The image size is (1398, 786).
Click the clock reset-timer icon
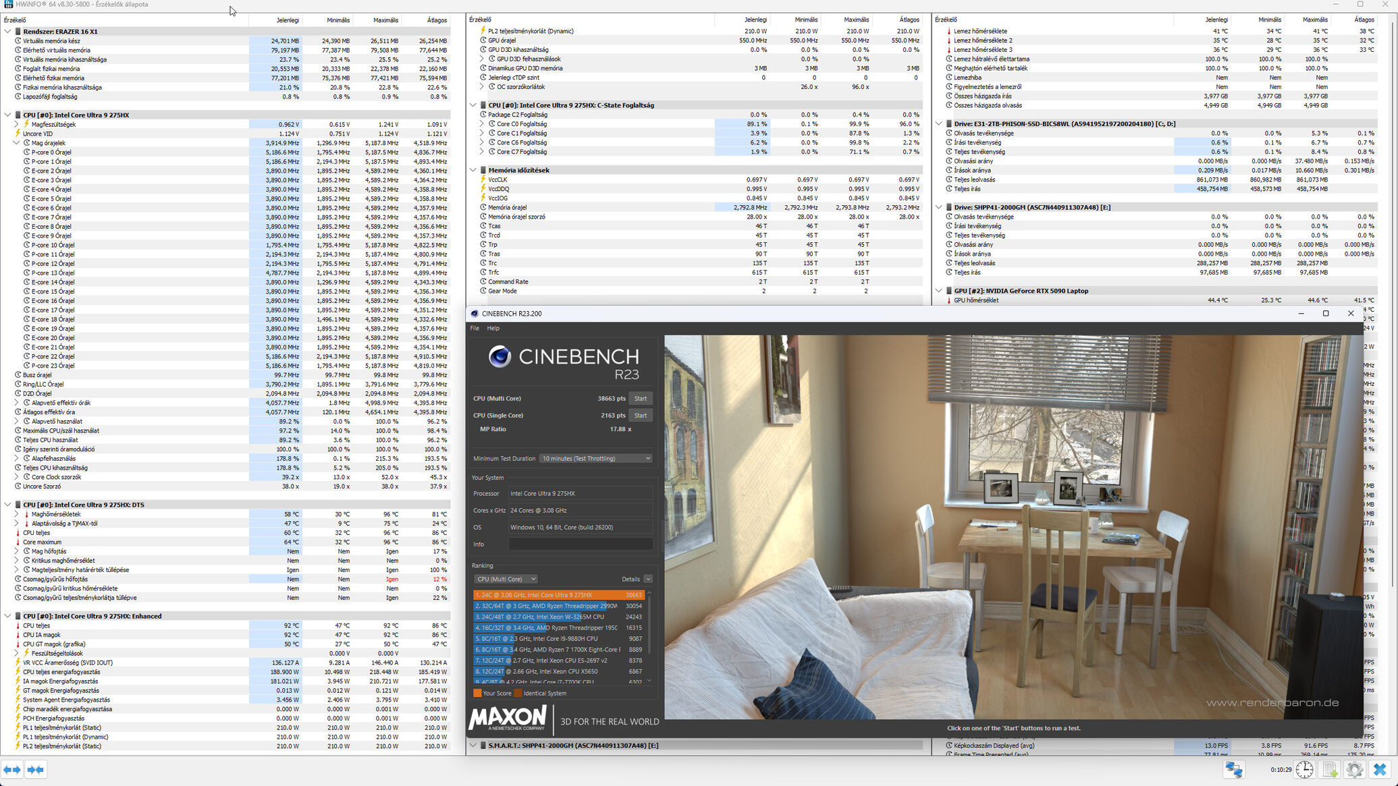1304,769
